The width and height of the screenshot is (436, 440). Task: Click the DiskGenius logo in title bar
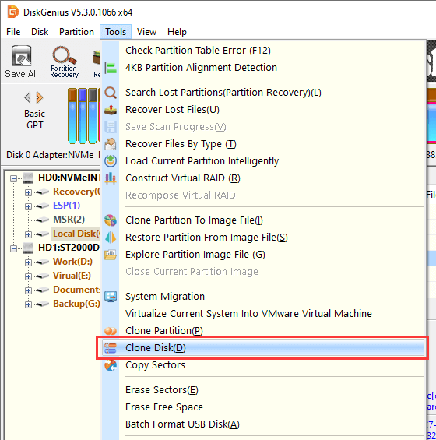13,12
